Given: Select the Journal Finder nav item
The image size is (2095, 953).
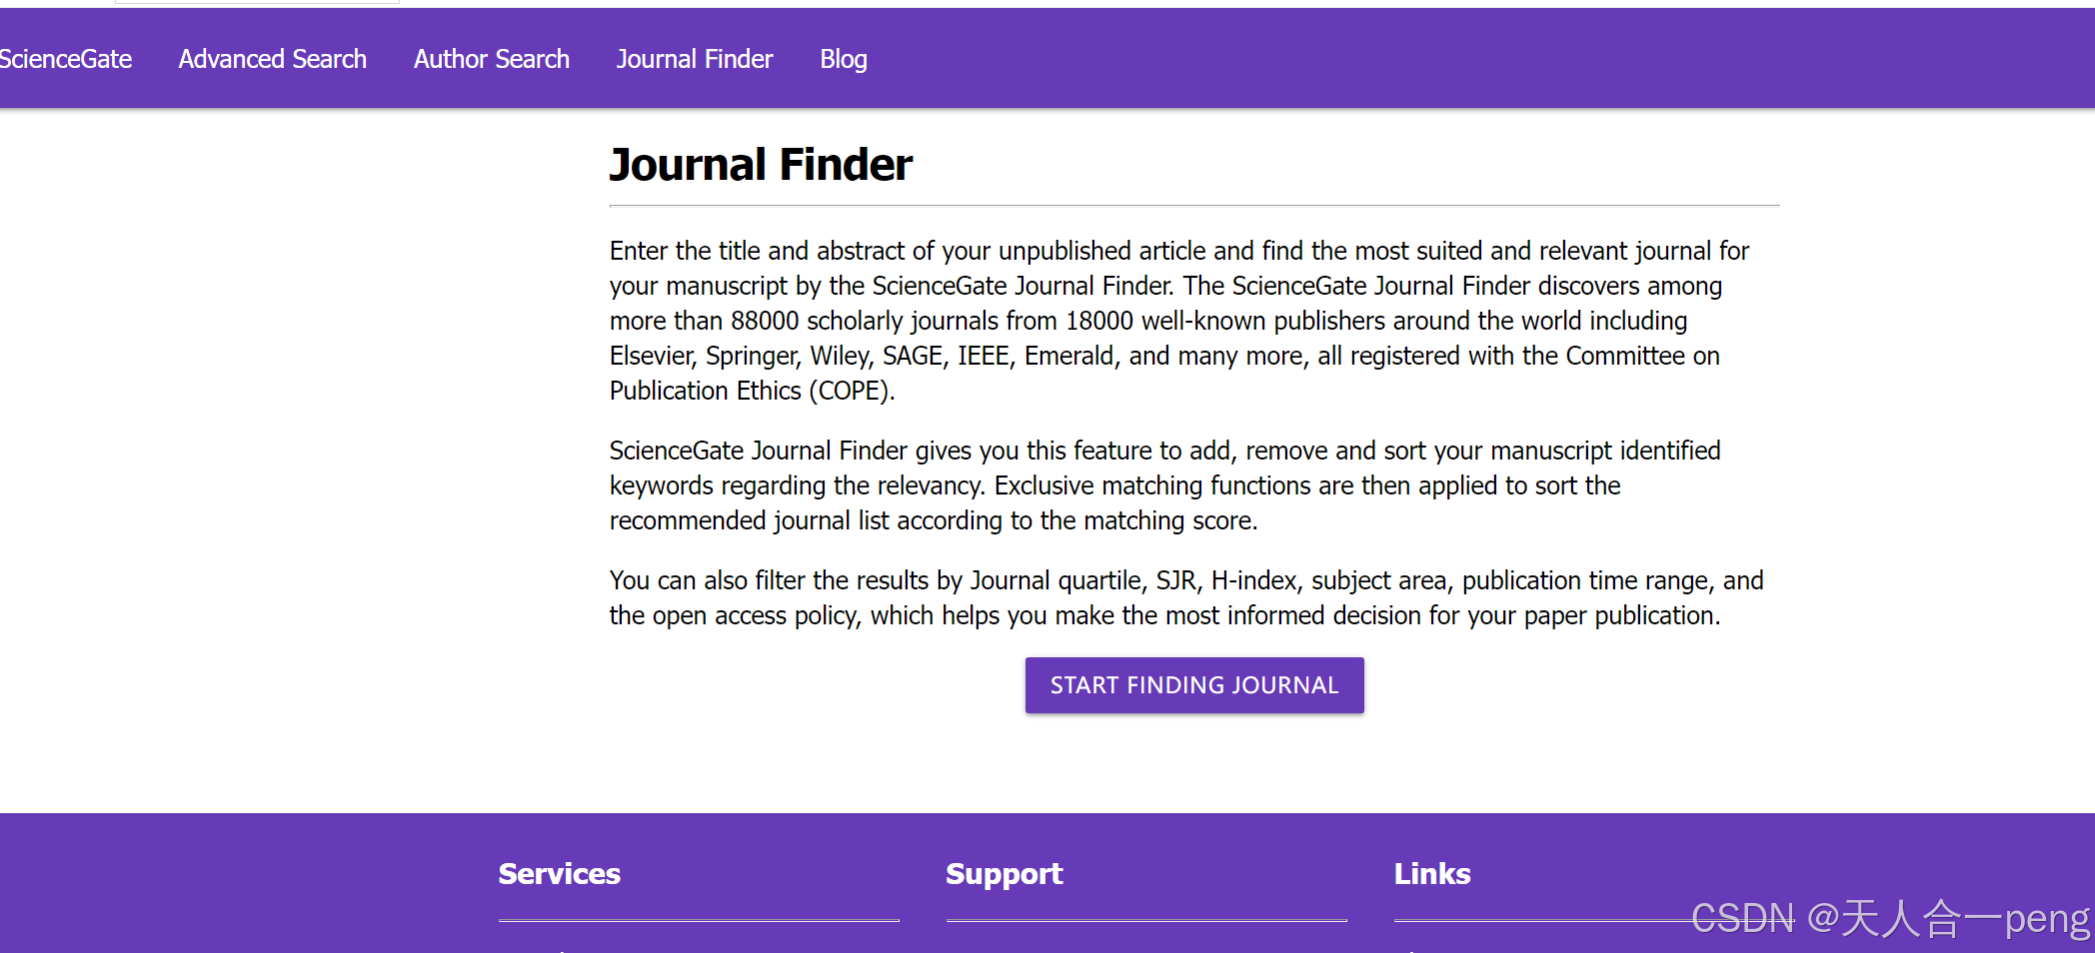Looking at the screenshot, I should [x=695, y=59].
